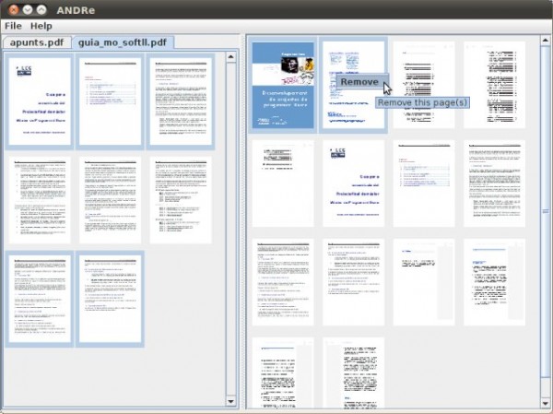
Task: Select blue cover page thumbnail in right panel
Action: [283, 85]
